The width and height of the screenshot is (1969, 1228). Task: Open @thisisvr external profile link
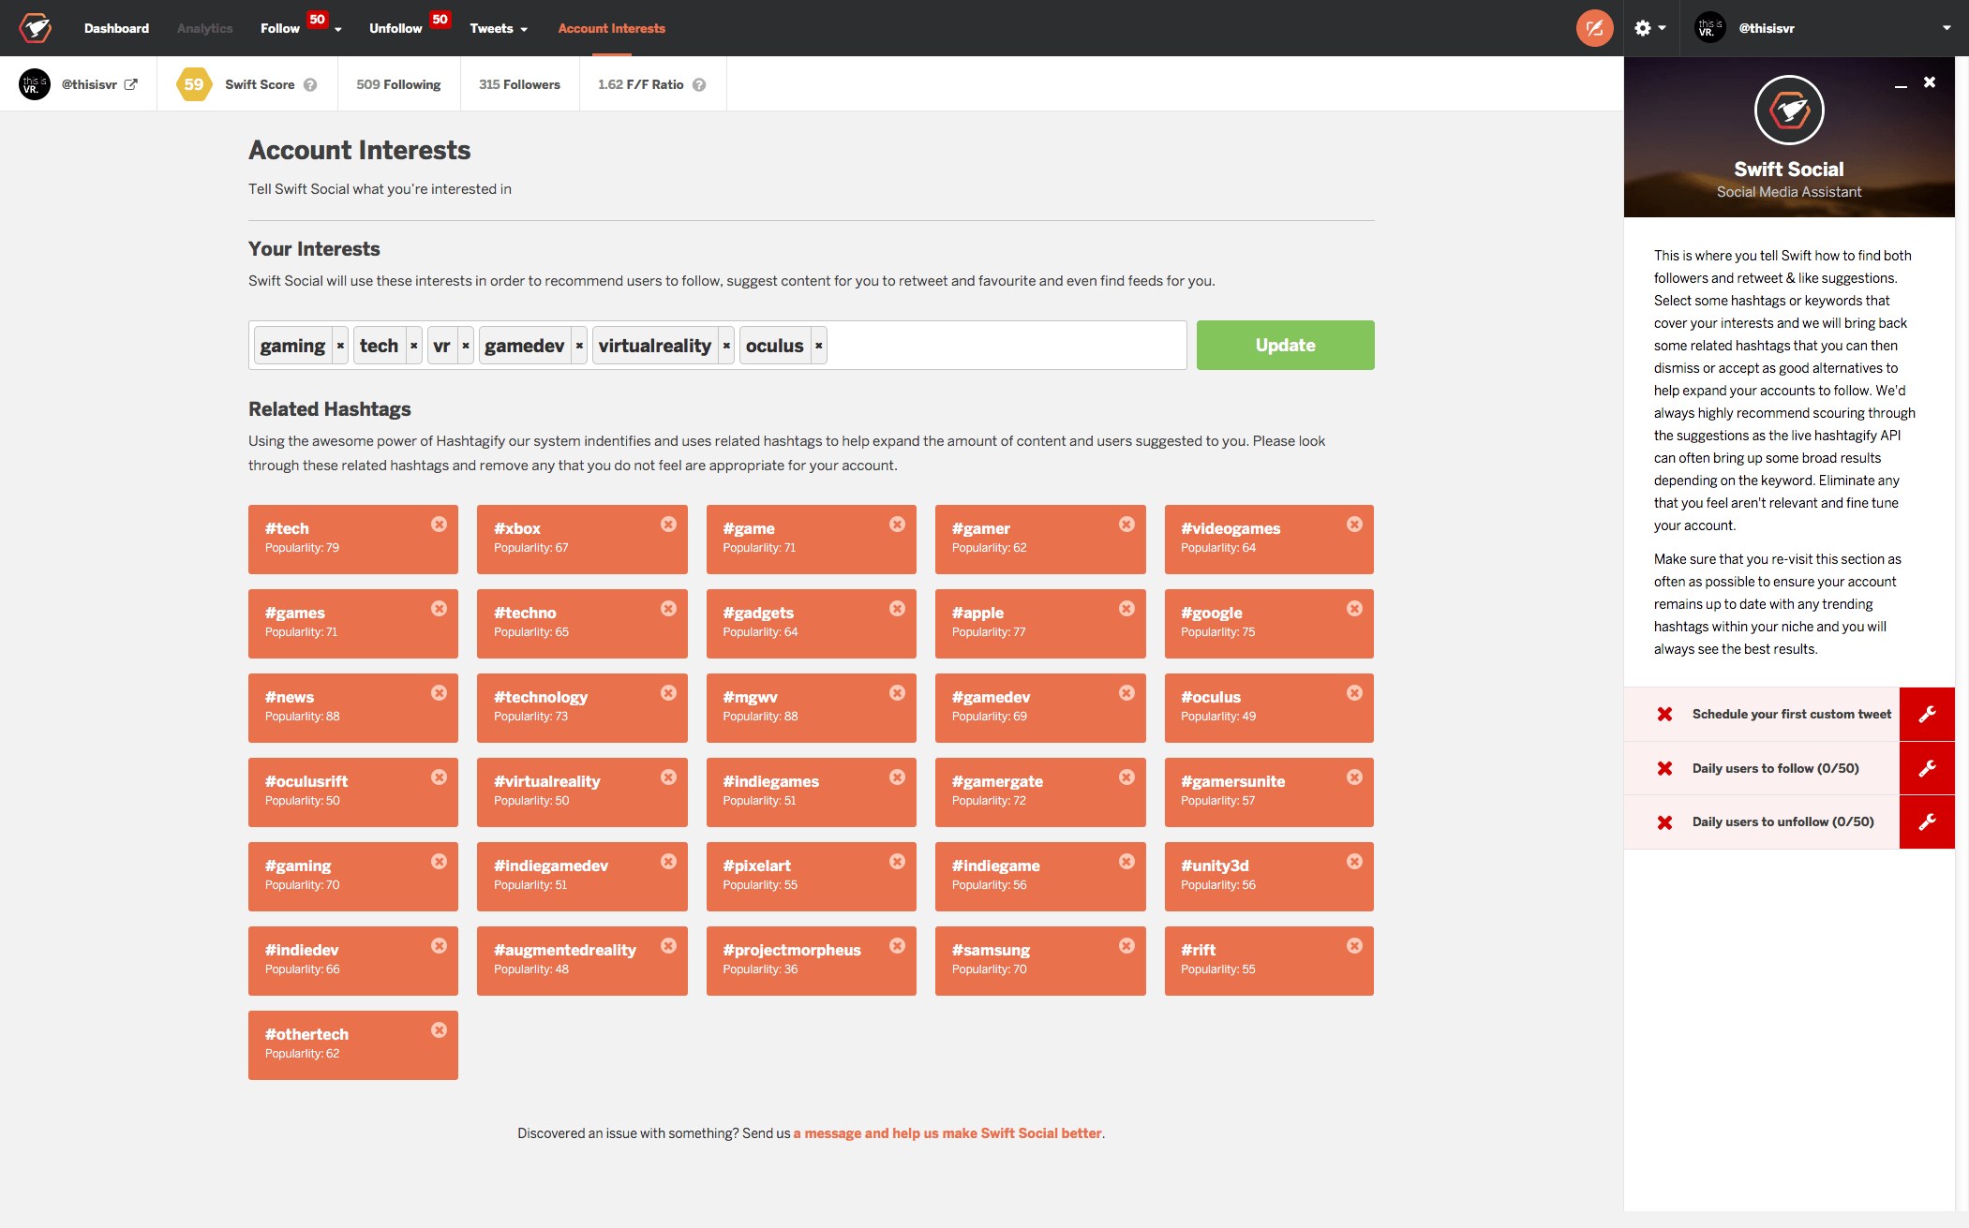point(130,84)
